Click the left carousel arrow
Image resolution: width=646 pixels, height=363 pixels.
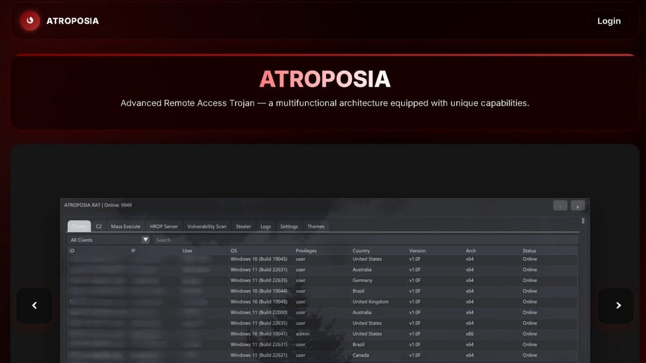[x=34, y=305]
